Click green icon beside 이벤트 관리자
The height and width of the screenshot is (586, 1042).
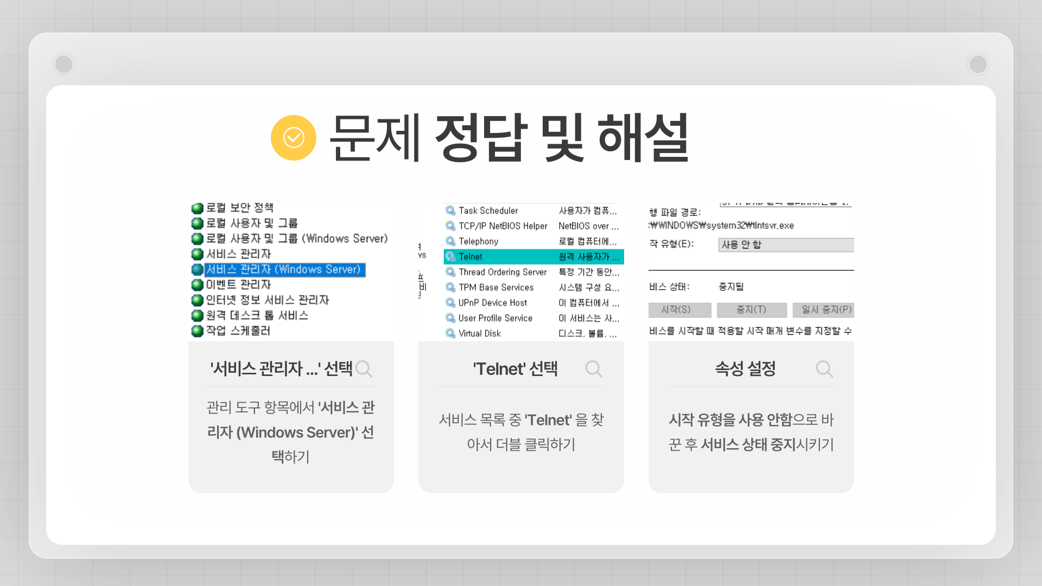coord(197,285)
